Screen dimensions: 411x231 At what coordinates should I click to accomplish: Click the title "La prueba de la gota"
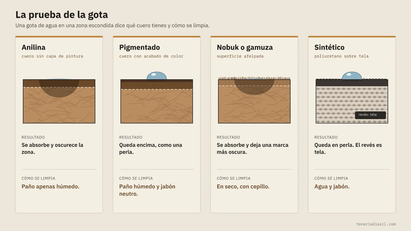click(62, 15)
